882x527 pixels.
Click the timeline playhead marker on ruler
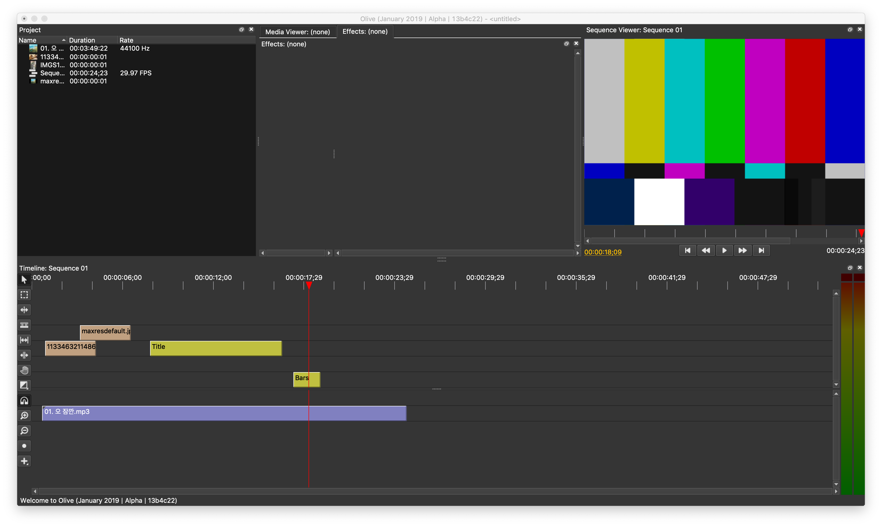(x=309, y=286)
